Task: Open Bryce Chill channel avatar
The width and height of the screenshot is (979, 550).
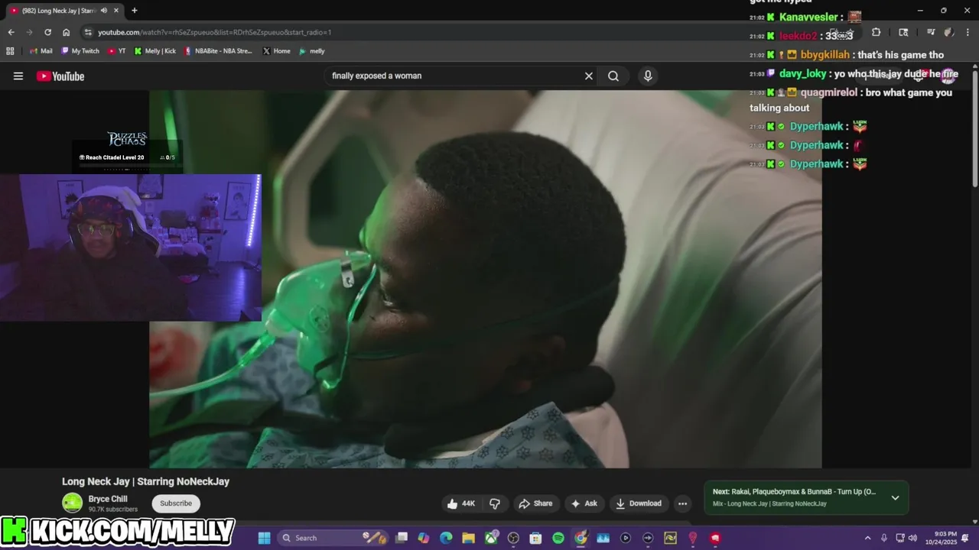Action: click(x=72, y=503)
